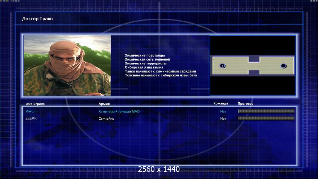
Task: Click Токсины начинают с сибирской язвы бета
Action: coord(161,75)
